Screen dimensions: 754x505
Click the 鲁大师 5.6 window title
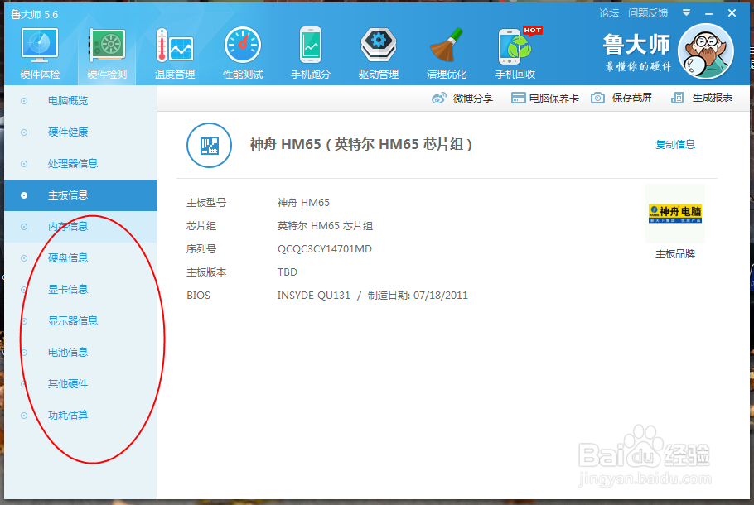pyautogui.click(x=34, y=14)
